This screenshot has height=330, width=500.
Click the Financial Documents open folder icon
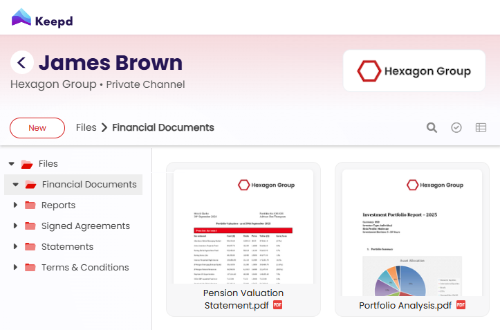coord(30,185)
